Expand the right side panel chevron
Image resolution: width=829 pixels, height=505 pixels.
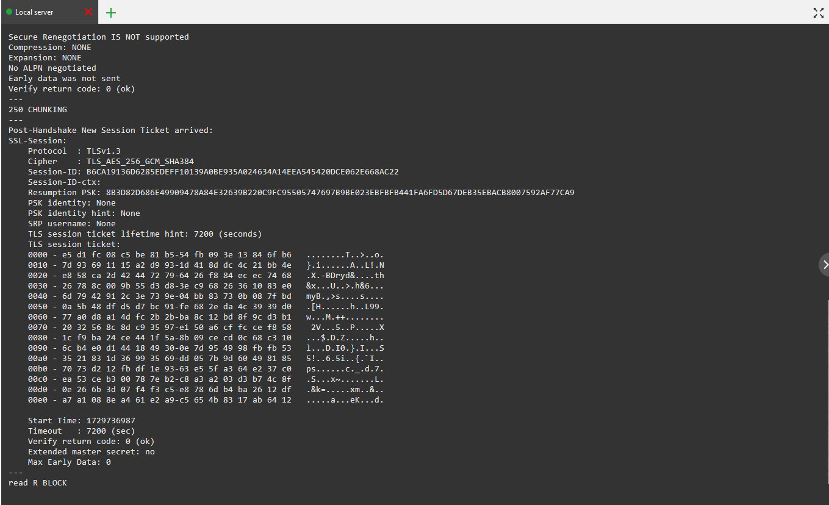point(825,264)
